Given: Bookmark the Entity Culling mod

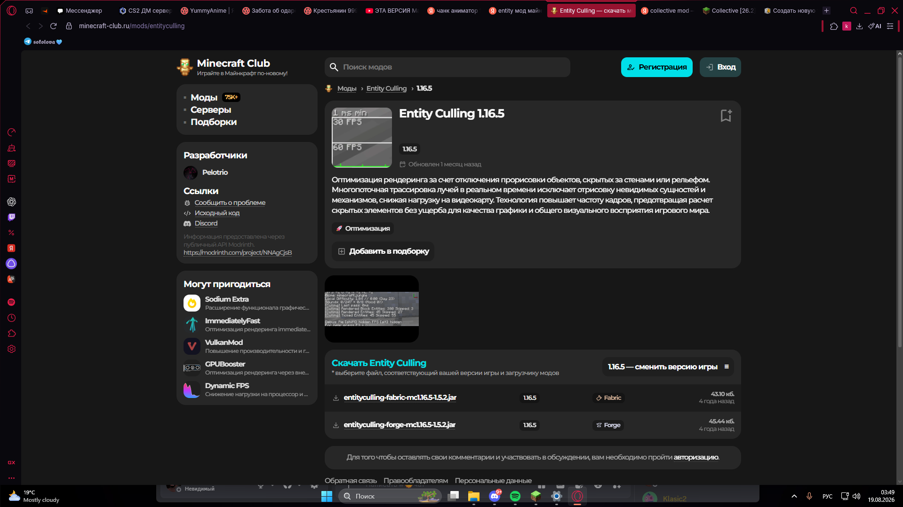Looking at the screenshot, I should (x=726, y=116).
